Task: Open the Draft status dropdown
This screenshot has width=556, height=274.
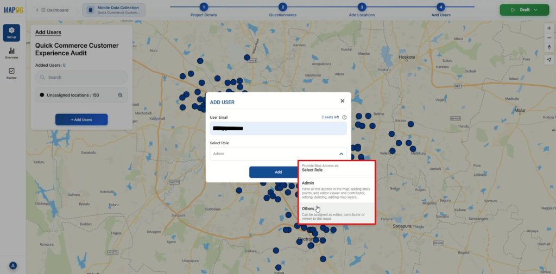Action: click(x=524, y=10)
